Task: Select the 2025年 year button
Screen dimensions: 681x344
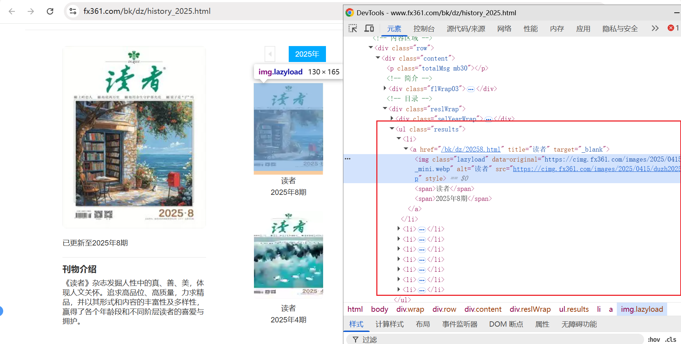Action: click(307, 54)
